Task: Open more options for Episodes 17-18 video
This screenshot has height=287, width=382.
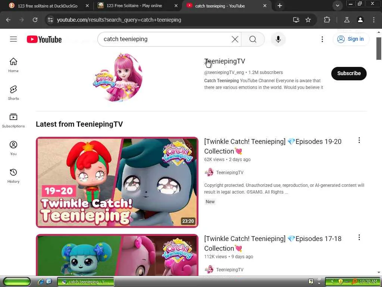Action: point(359,237)
